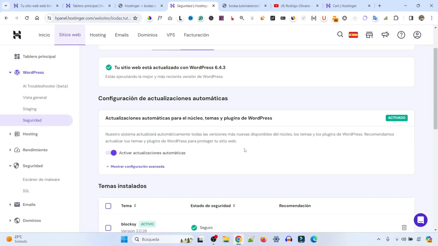Expand the Rendimiento sidebar section

click(x=10, y=150)
